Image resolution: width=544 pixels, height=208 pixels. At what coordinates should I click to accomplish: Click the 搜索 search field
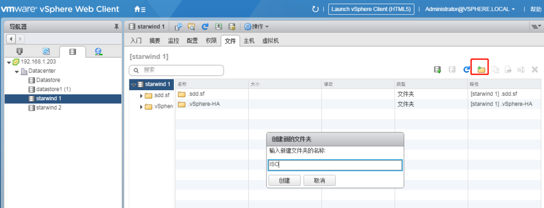pyautogui.click(x=176, y=70)
